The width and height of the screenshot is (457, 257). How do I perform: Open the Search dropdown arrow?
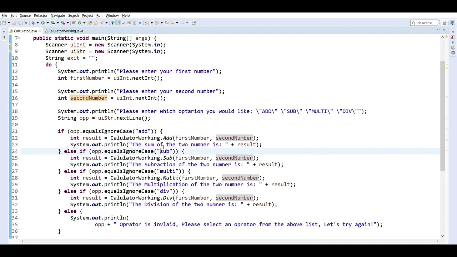pyautogui.click(x=106, y=23)
